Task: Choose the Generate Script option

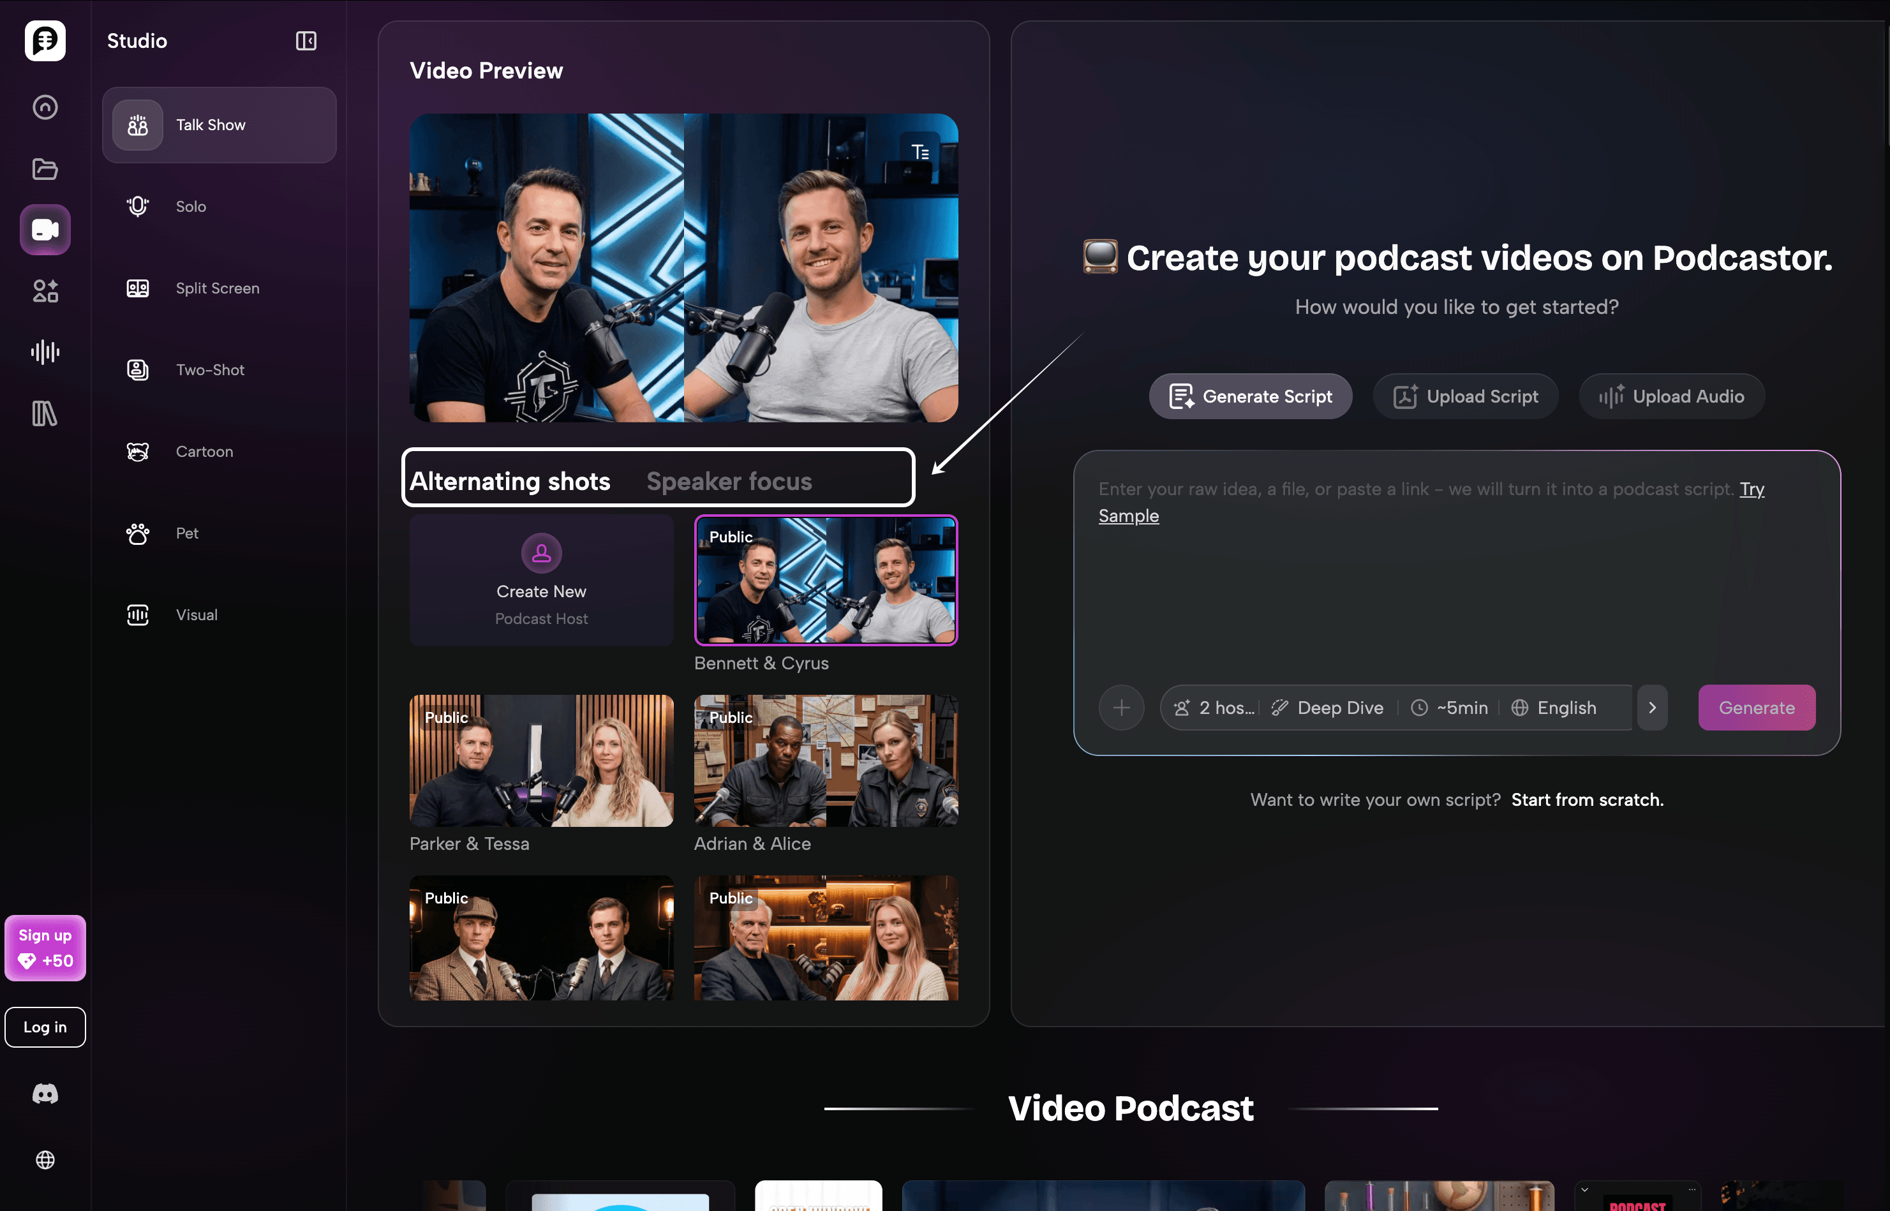Action: tap(1250, 396)
